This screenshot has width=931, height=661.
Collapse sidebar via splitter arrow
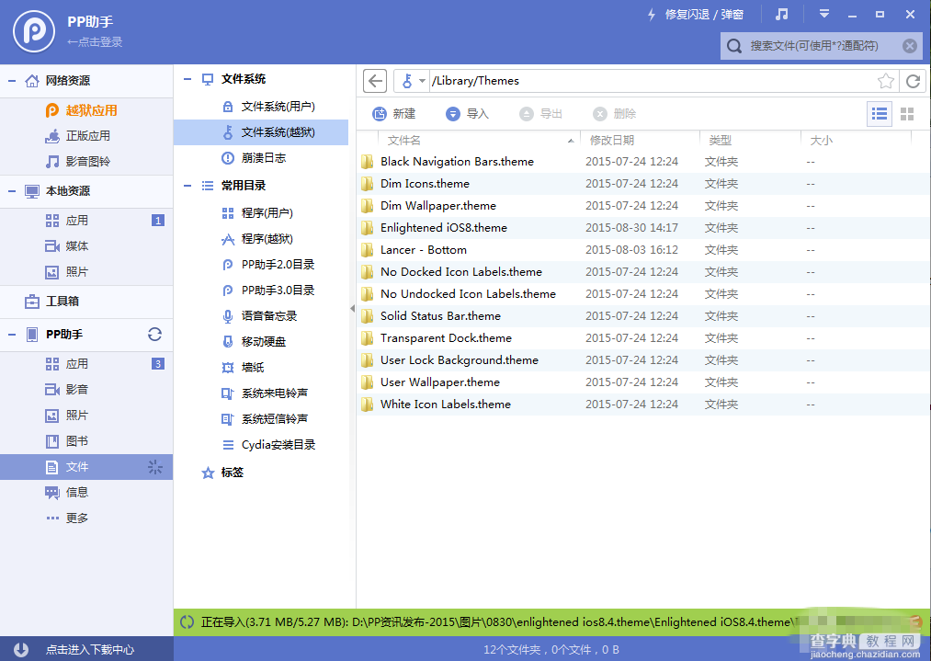point(353,309)
